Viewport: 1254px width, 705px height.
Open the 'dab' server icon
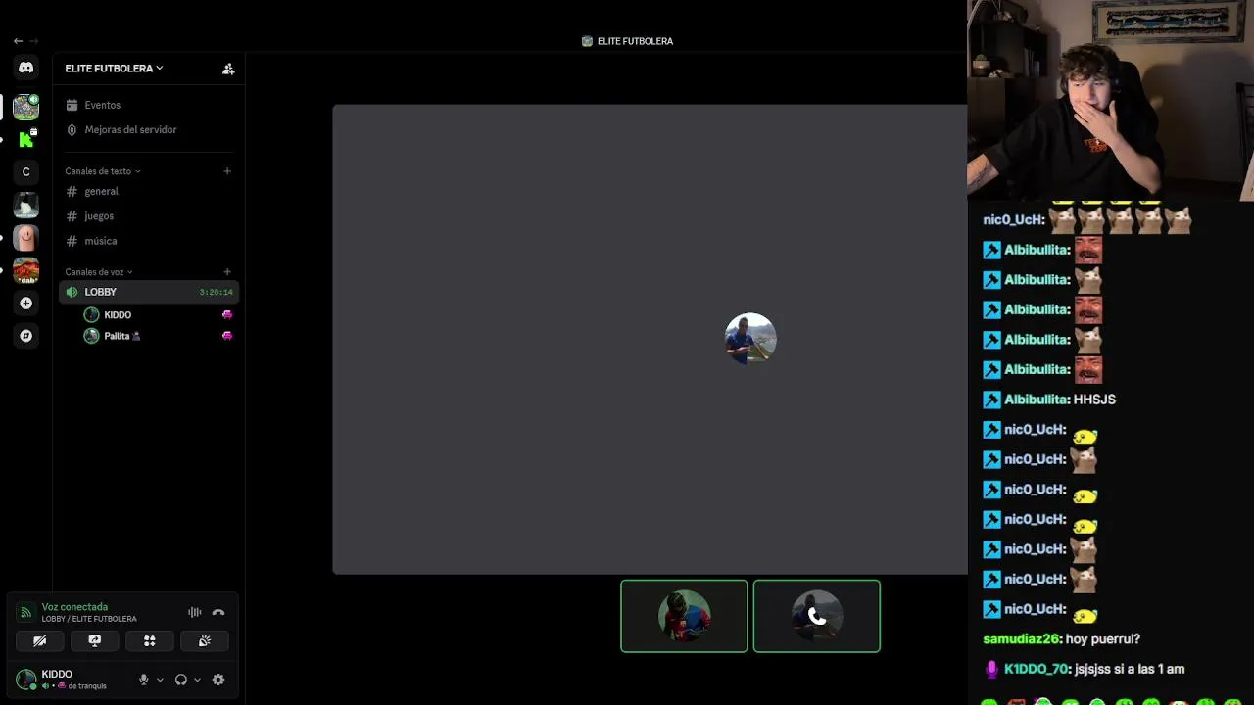point(25,270)
